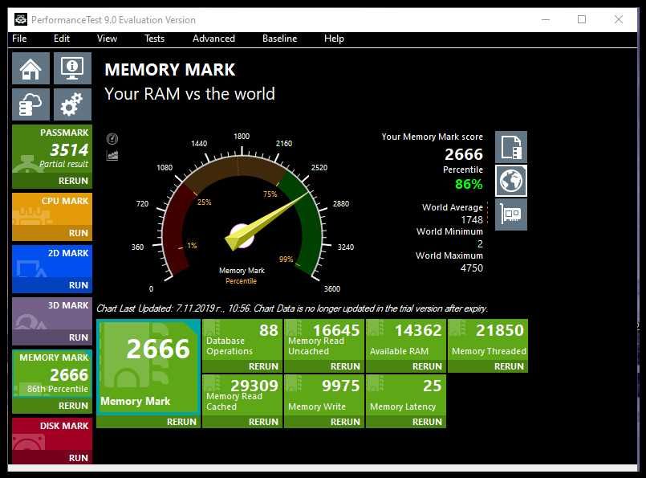Open the View menu
646x478 pixels.
[x=107, y=39]
